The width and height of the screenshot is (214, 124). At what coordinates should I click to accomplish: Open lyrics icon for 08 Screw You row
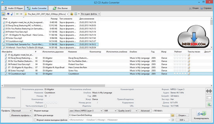189,71
